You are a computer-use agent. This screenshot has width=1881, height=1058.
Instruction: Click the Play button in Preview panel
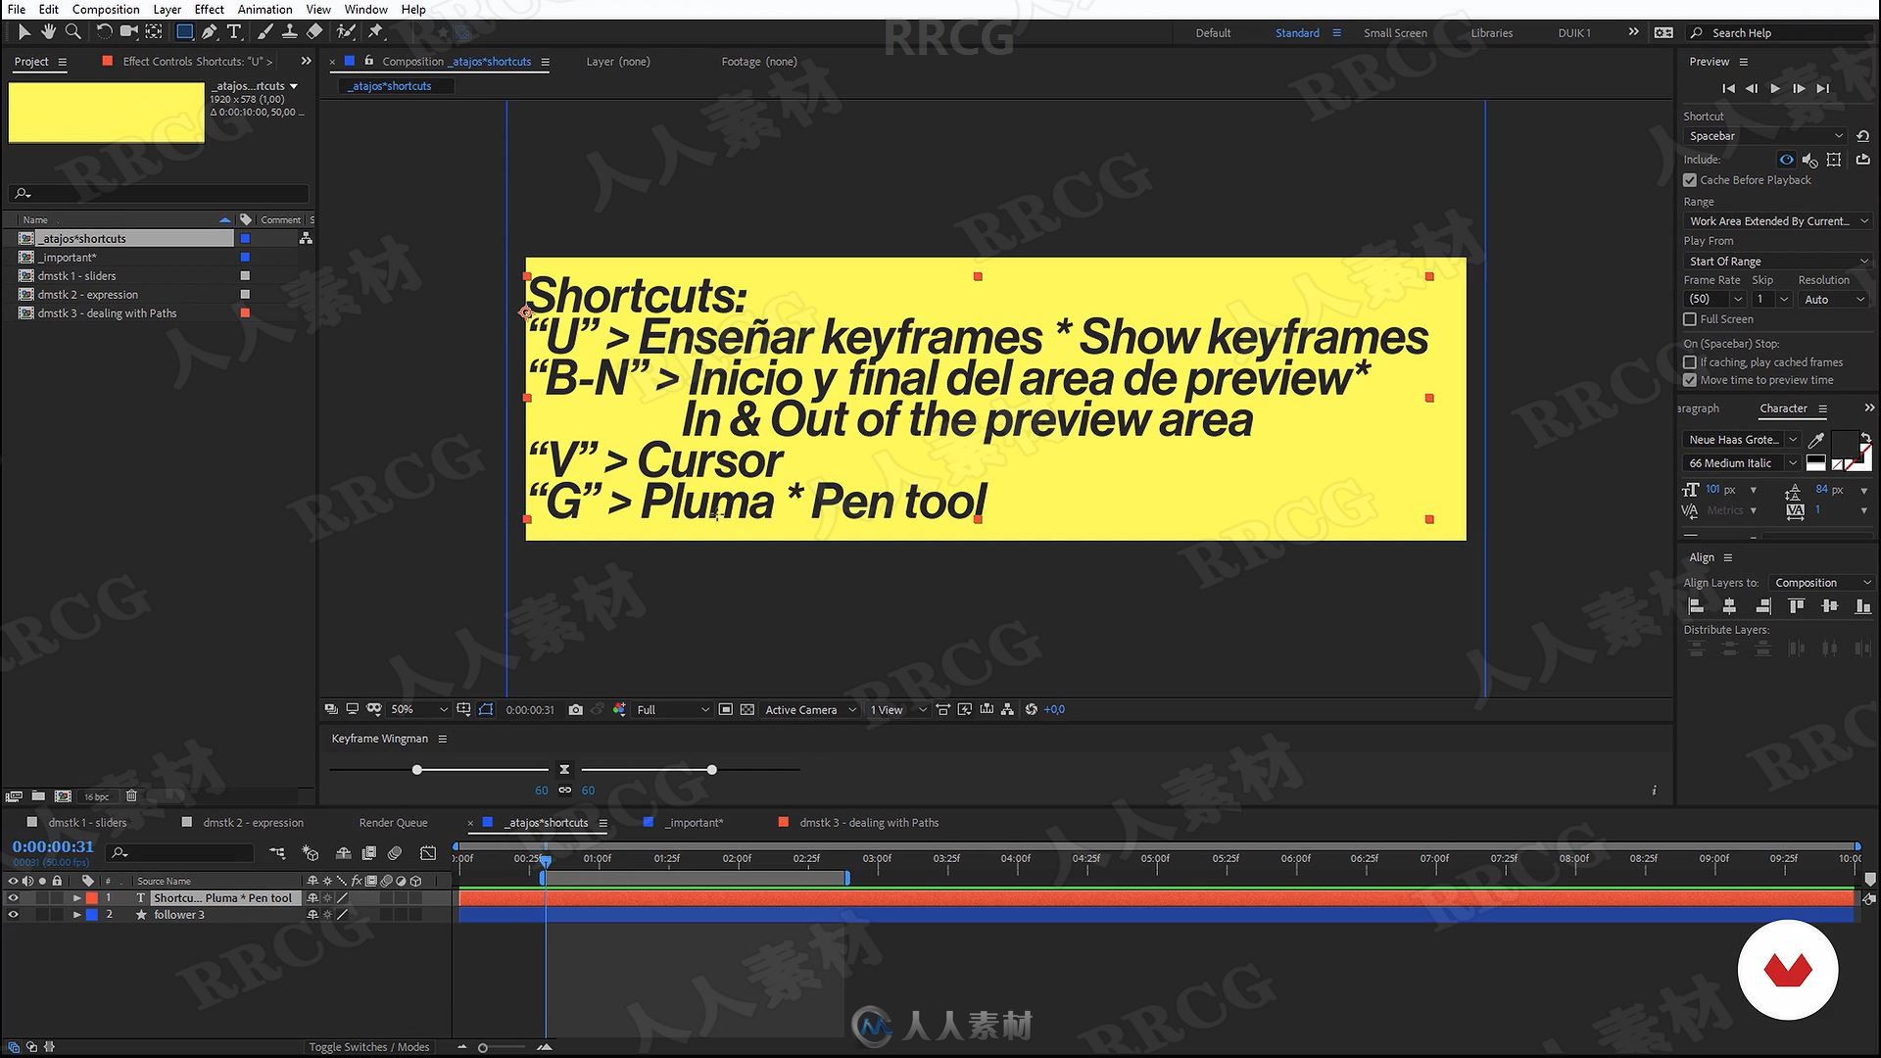pyautogui.click(x=1775, y=86)
